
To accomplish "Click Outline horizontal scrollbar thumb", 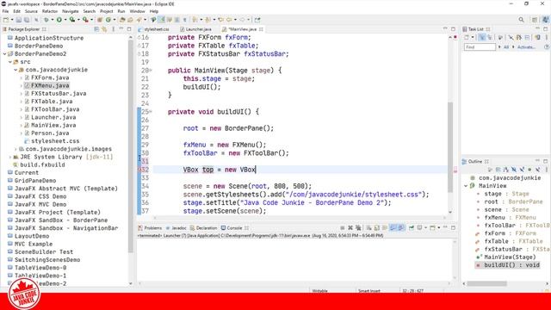I will pos(486,283).
